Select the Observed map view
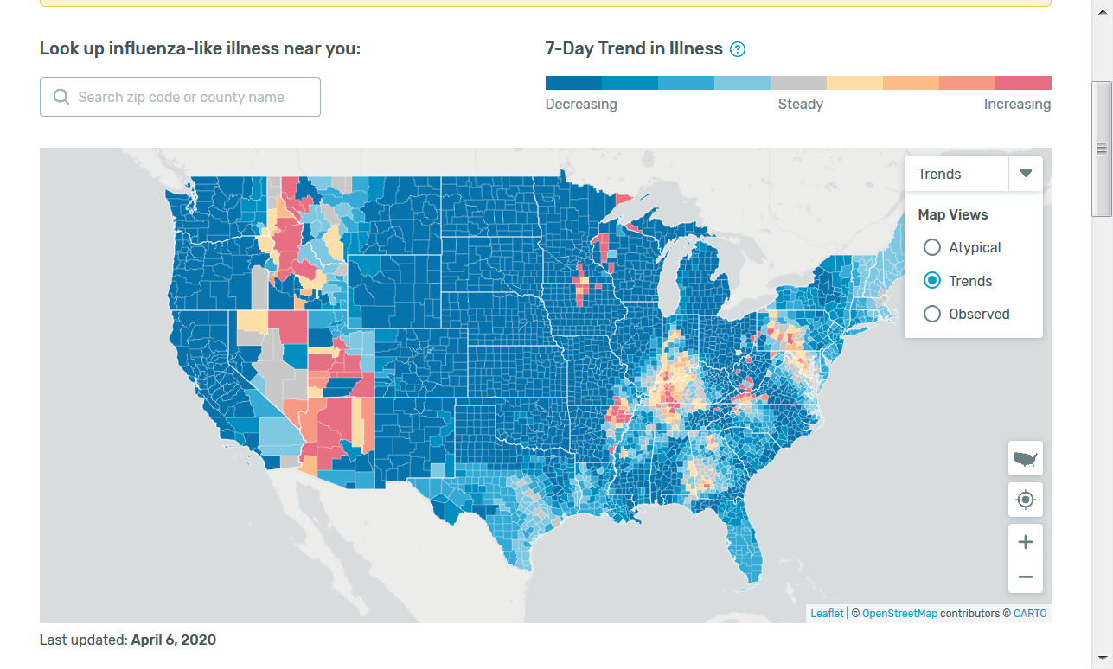 point(932,314)
